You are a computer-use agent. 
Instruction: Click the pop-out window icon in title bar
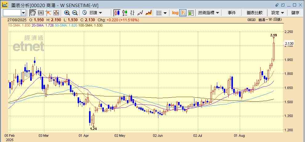(283, 5)
